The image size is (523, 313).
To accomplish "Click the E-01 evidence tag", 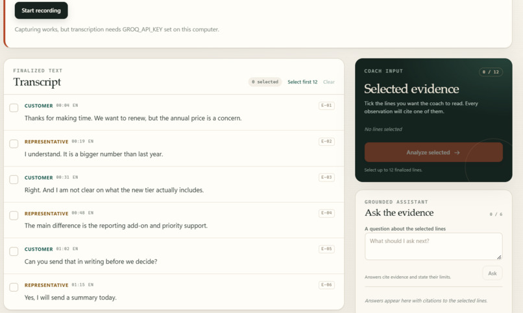I will (x=326, y=106).
